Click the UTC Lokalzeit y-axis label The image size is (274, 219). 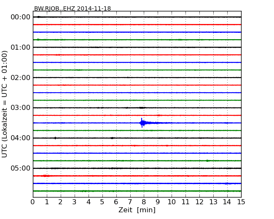(4, 104)
